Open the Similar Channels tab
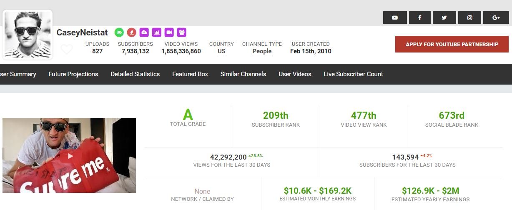512x210 pixels. [243, 74]
